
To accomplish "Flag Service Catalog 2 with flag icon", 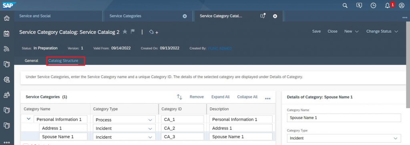I will (x=133, y=31).
